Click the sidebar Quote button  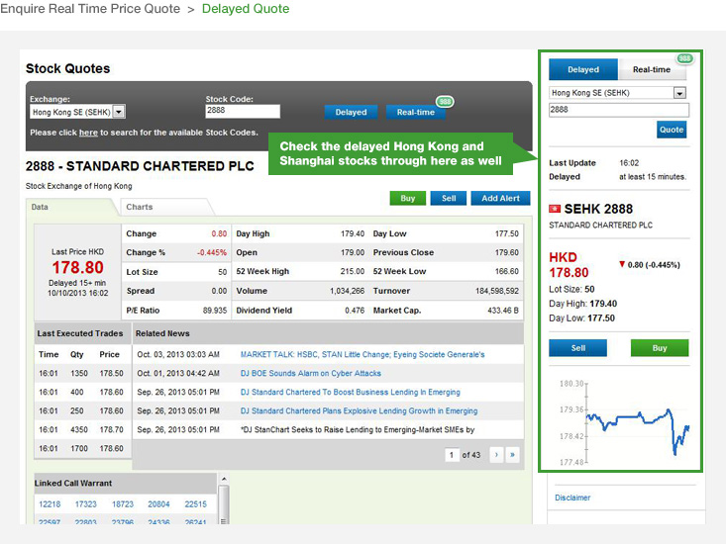672,130
